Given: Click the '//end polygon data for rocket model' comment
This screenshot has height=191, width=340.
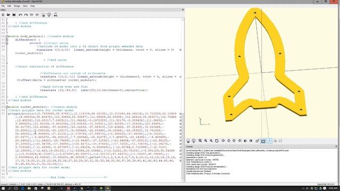Looking at the screenshot, I should (x=39, y=168).
